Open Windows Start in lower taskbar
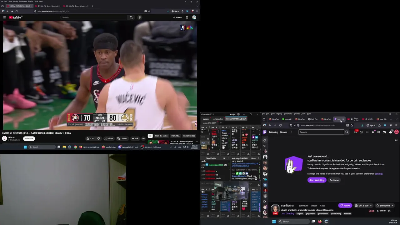Image resolution: width=400 pixels, height=225 pixels. pos(274,222)
